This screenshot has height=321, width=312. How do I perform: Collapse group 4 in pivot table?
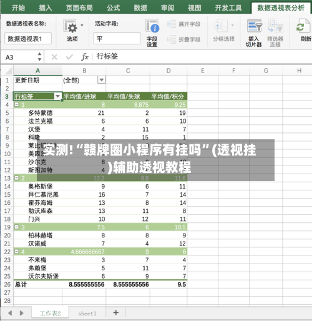pyautogui.click(x=17, y=252)
